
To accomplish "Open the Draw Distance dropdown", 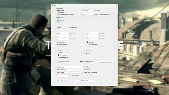I will (92, 36).
